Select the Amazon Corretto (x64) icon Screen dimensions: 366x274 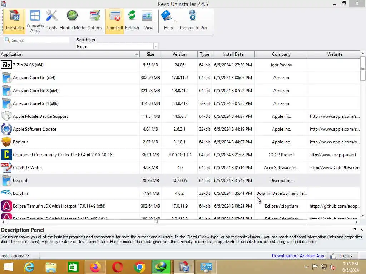click(6, 77)
